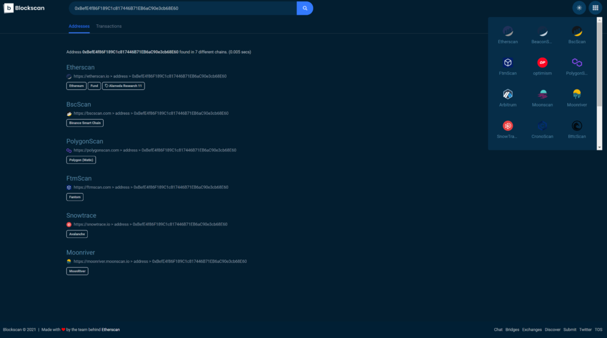The image size is (607, 338).
Task: Click the Fantom tag badge
Action: 75,197
